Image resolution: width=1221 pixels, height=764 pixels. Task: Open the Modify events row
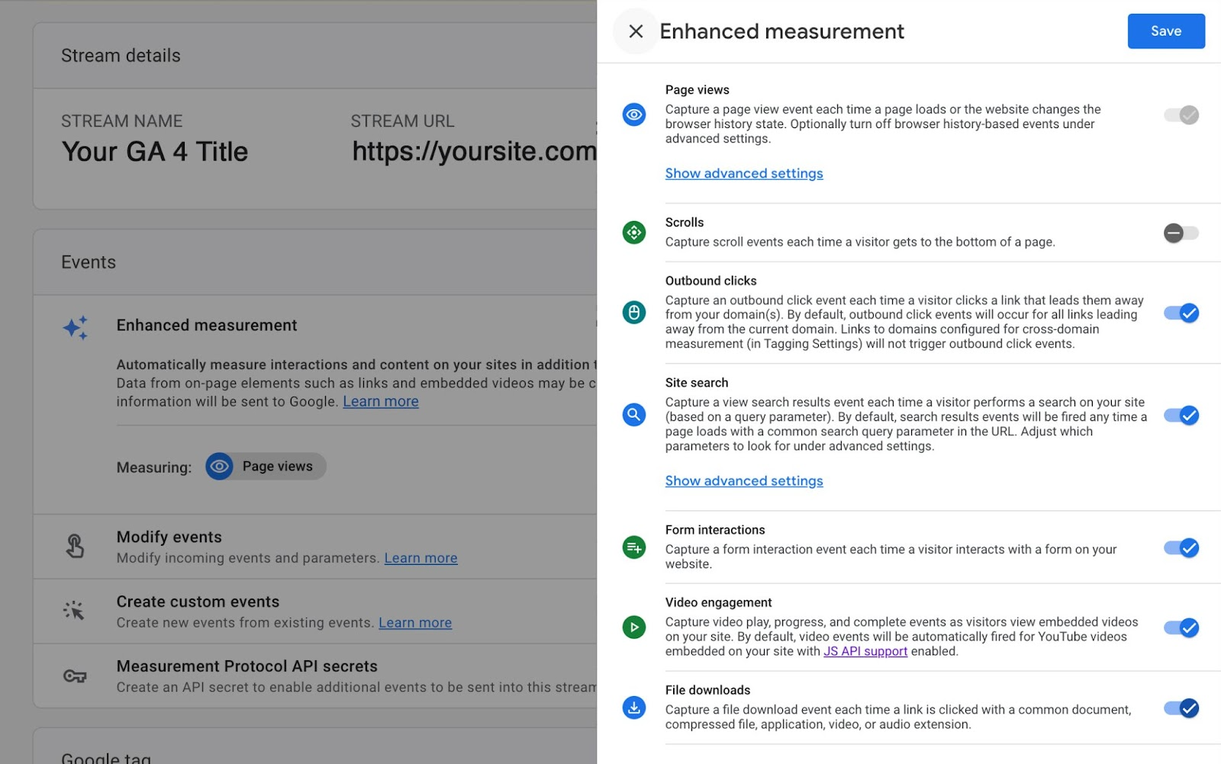coord(169,538)
